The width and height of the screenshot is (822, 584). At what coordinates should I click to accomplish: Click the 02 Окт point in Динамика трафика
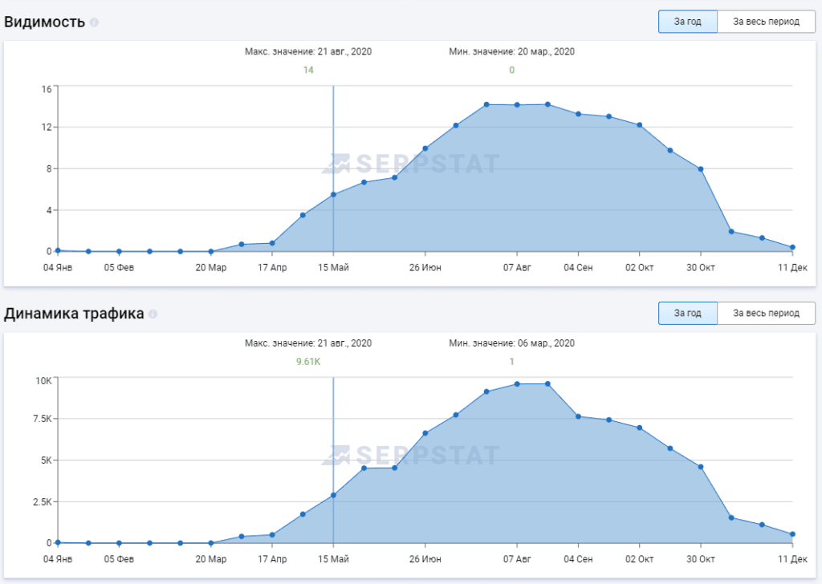click(640, 428)
